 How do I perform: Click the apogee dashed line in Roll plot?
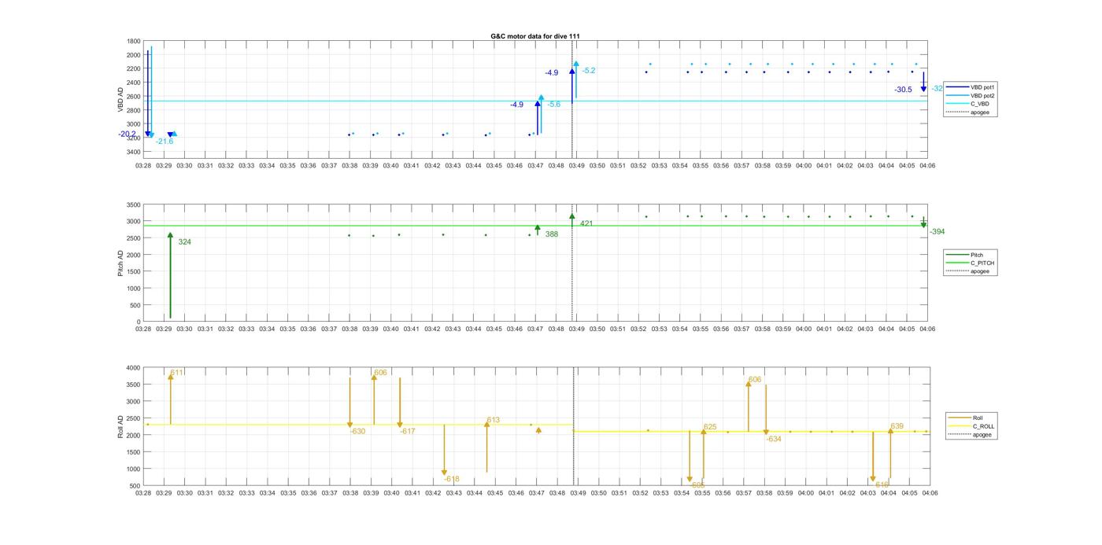[573, 426]
